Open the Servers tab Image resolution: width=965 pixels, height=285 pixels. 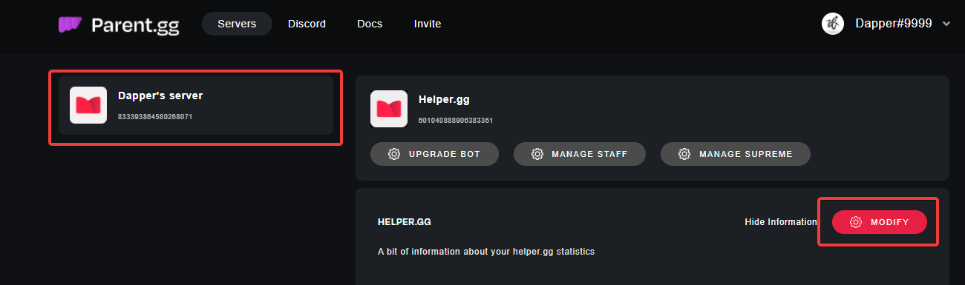point(237,24)
